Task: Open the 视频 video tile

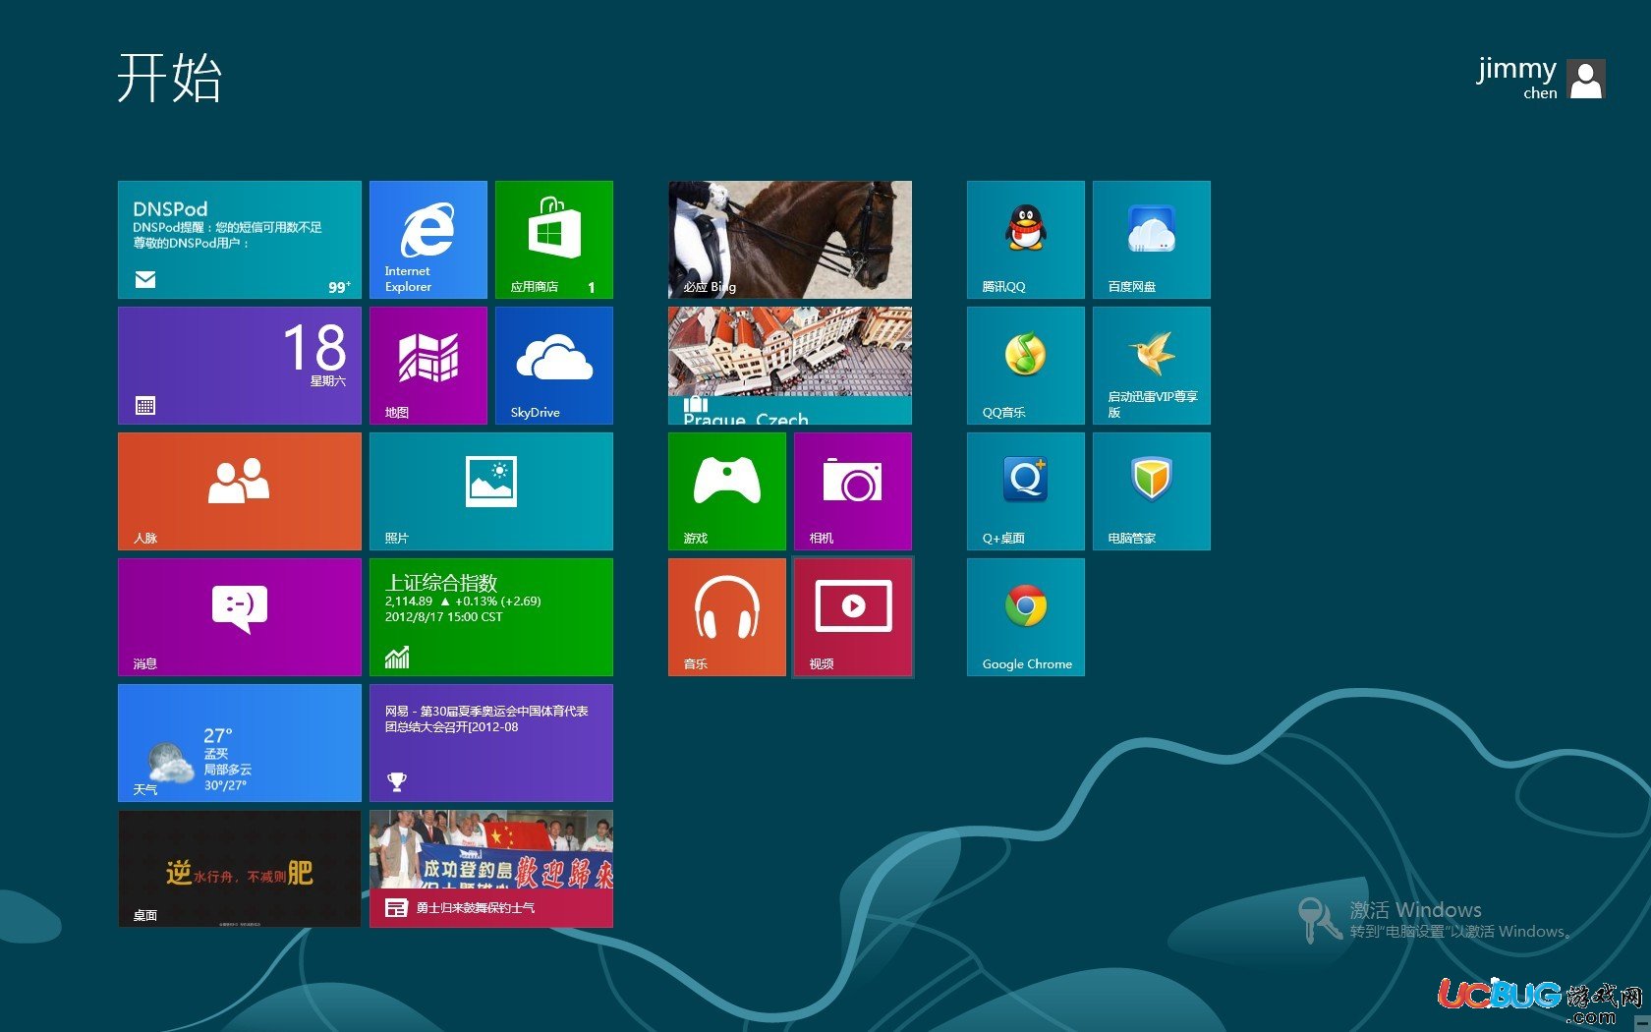Action: 853,617
